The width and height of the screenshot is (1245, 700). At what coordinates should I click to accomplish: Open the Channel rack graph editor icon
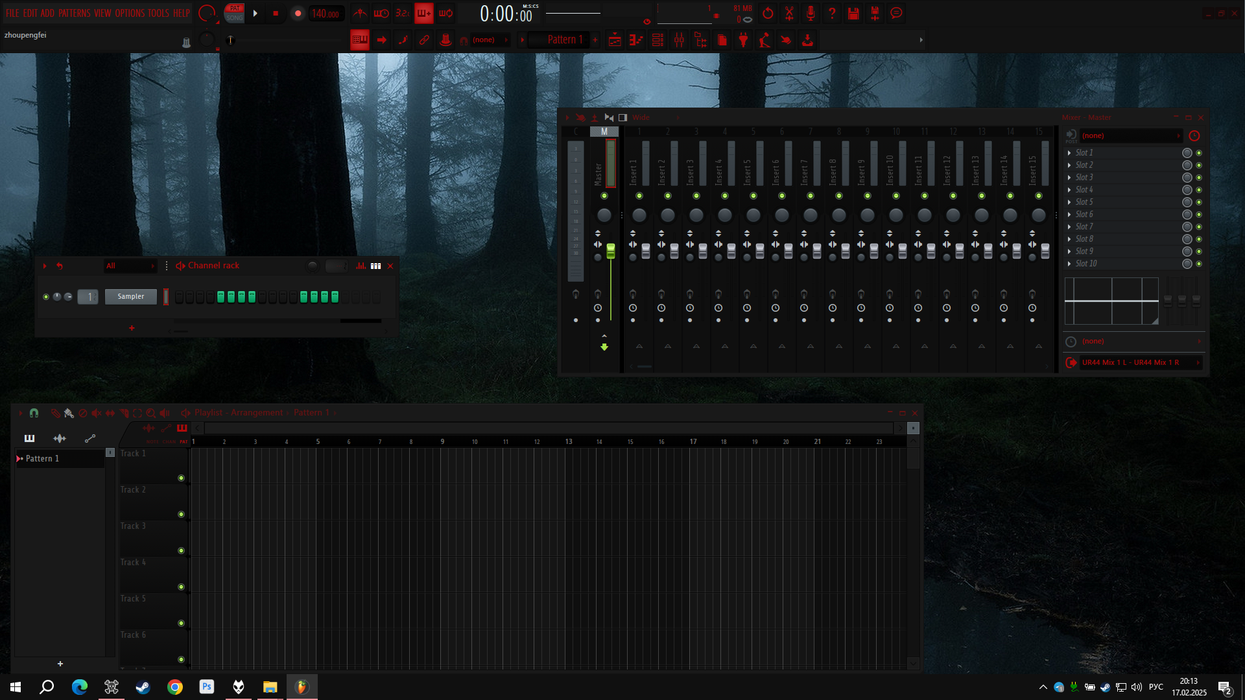361,266
